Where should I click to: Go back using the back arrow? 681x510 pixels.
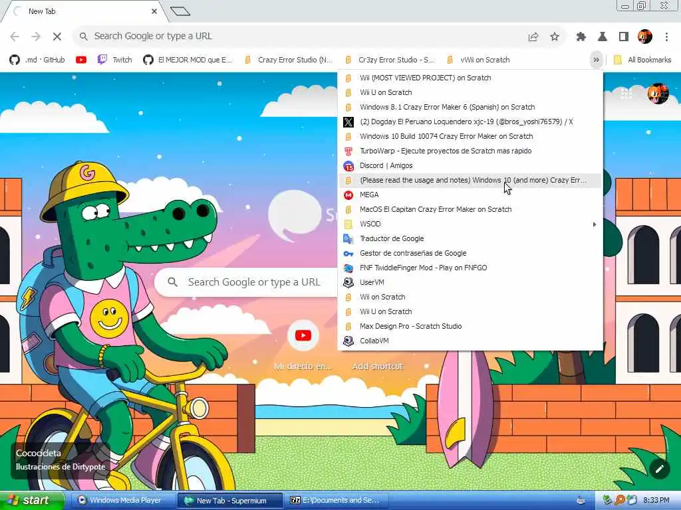pyautogui.click(x=15, y=37)
